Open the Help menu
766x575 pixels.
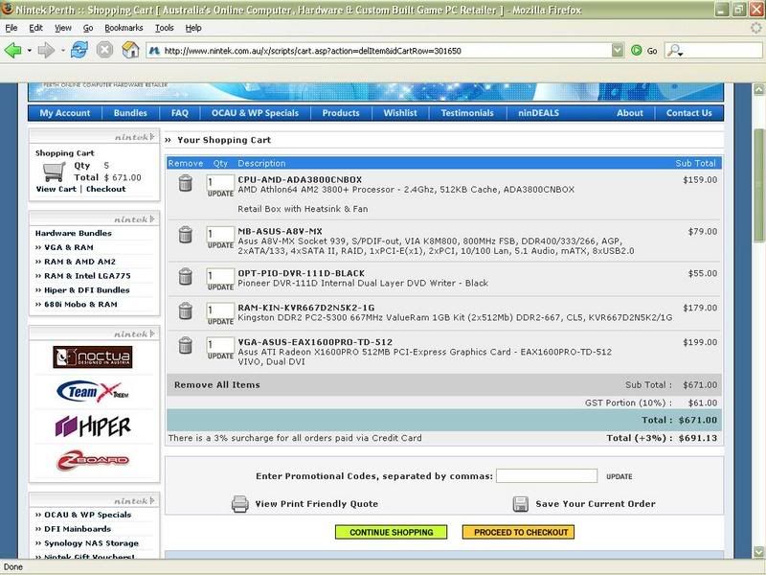point(193,28)
